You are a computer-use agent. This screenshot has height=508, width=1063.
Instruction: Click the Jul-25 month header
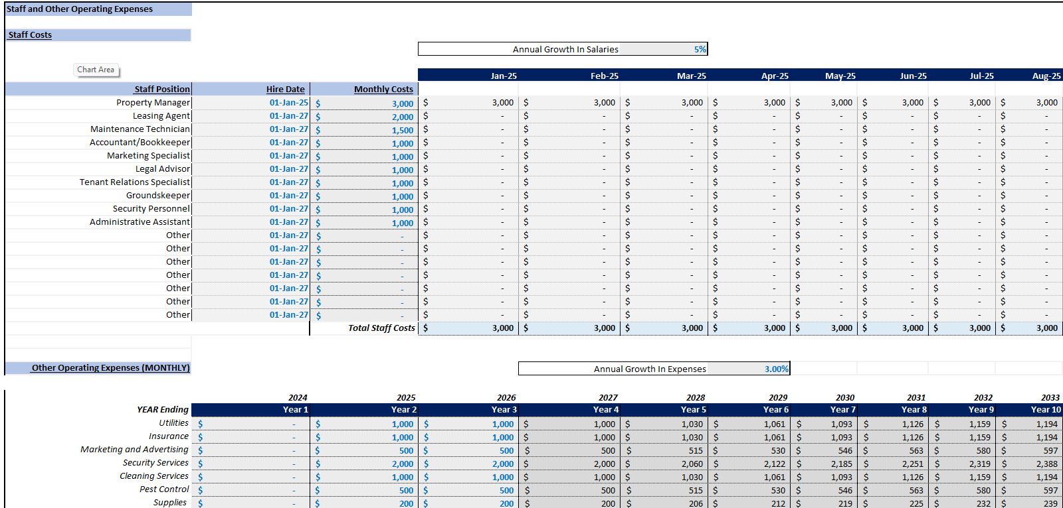point(981,76)
